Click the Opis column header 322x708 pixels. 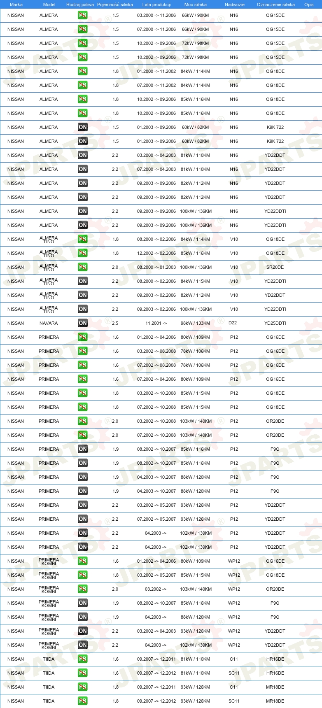click(309, 5)
